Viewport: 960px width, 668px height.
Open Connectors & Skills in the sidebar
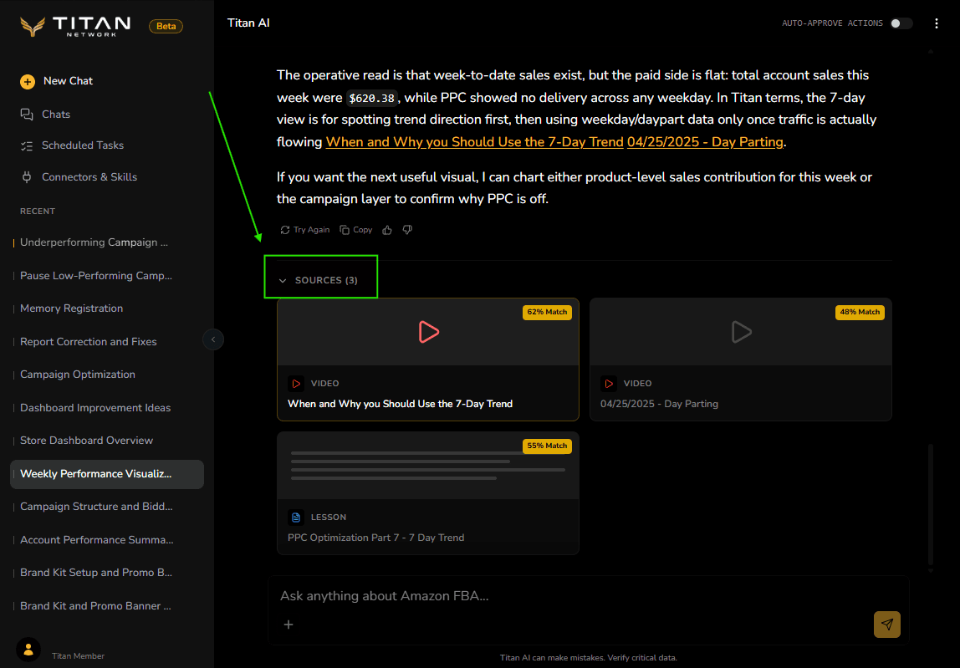click(x=89, y=177)
